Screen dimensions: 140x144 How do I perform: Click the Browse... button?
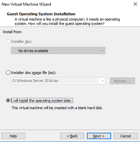pyautogui.click(x=122, y=81)
